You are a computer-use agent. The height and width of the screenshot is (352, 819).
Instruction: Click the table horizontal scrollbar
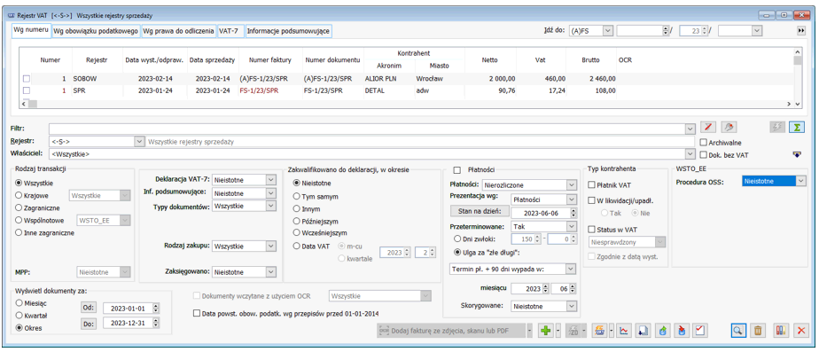point(406,104)
